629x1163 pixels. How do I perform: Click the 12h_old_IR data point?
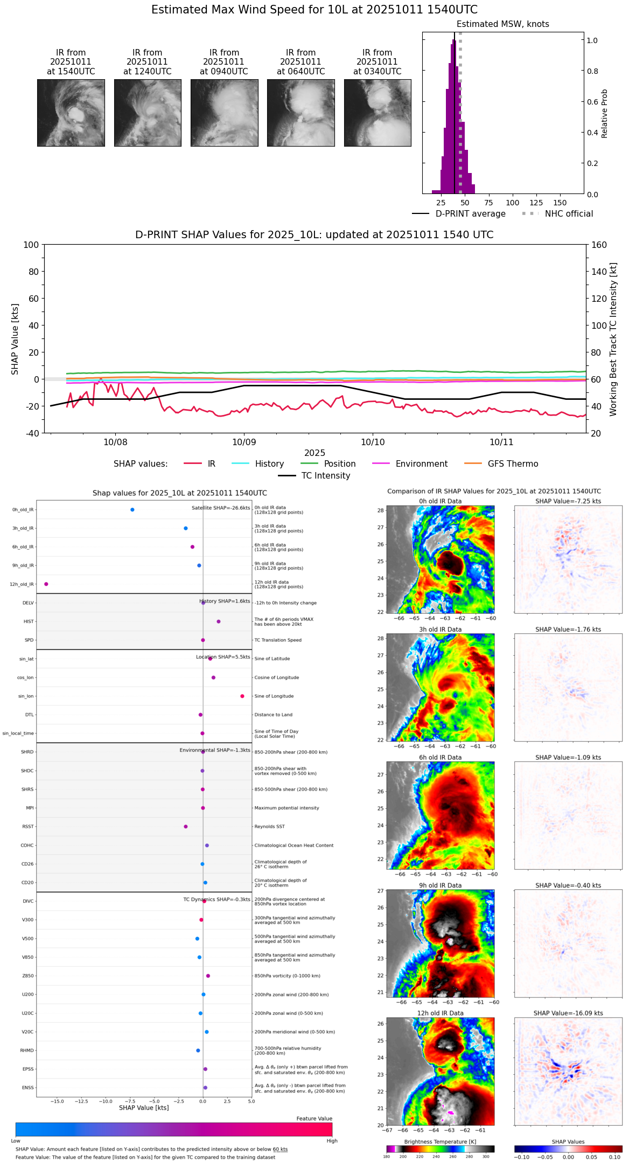46,584
